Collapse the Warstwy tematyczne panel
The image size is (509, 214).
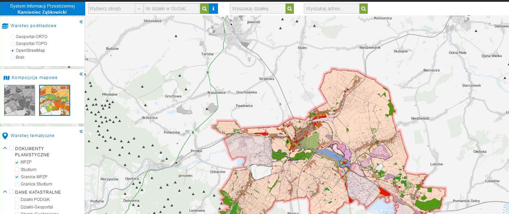81,131
